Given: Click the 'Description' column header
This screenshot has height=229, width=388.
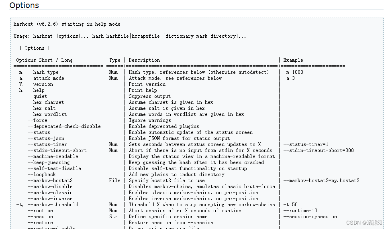Looking at the screenshot, I should coord(144,60).
